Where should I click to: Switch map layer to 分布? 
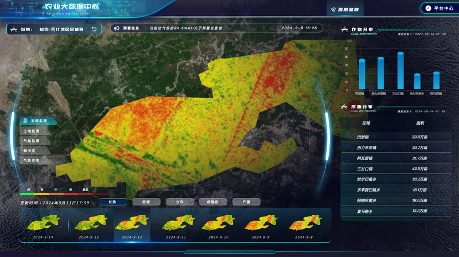coord(180,202)
